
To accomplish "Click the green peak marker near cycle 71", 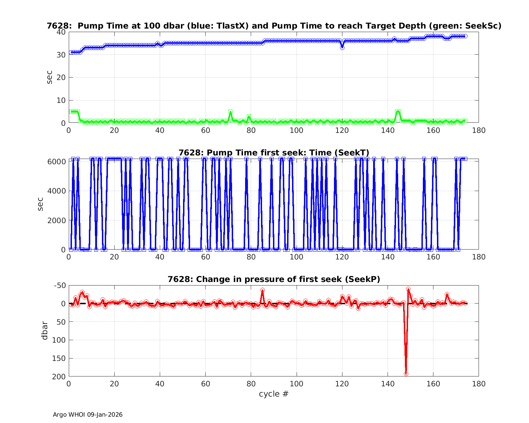I will point(230,112).
